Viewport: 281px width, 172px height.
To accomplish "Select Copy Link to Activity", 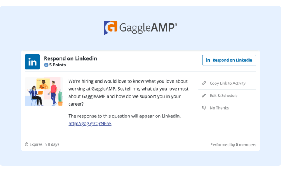I will 227,83.
